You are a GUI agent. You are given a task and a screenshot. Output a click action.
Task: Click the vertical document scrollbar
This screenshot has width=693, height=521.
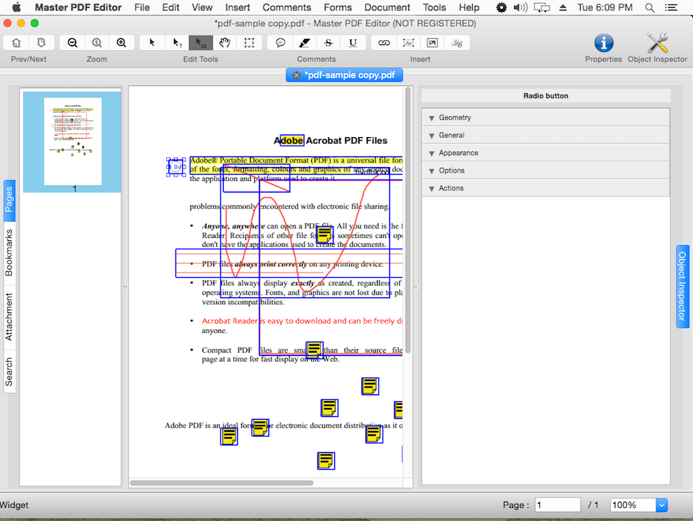point(408,220)
